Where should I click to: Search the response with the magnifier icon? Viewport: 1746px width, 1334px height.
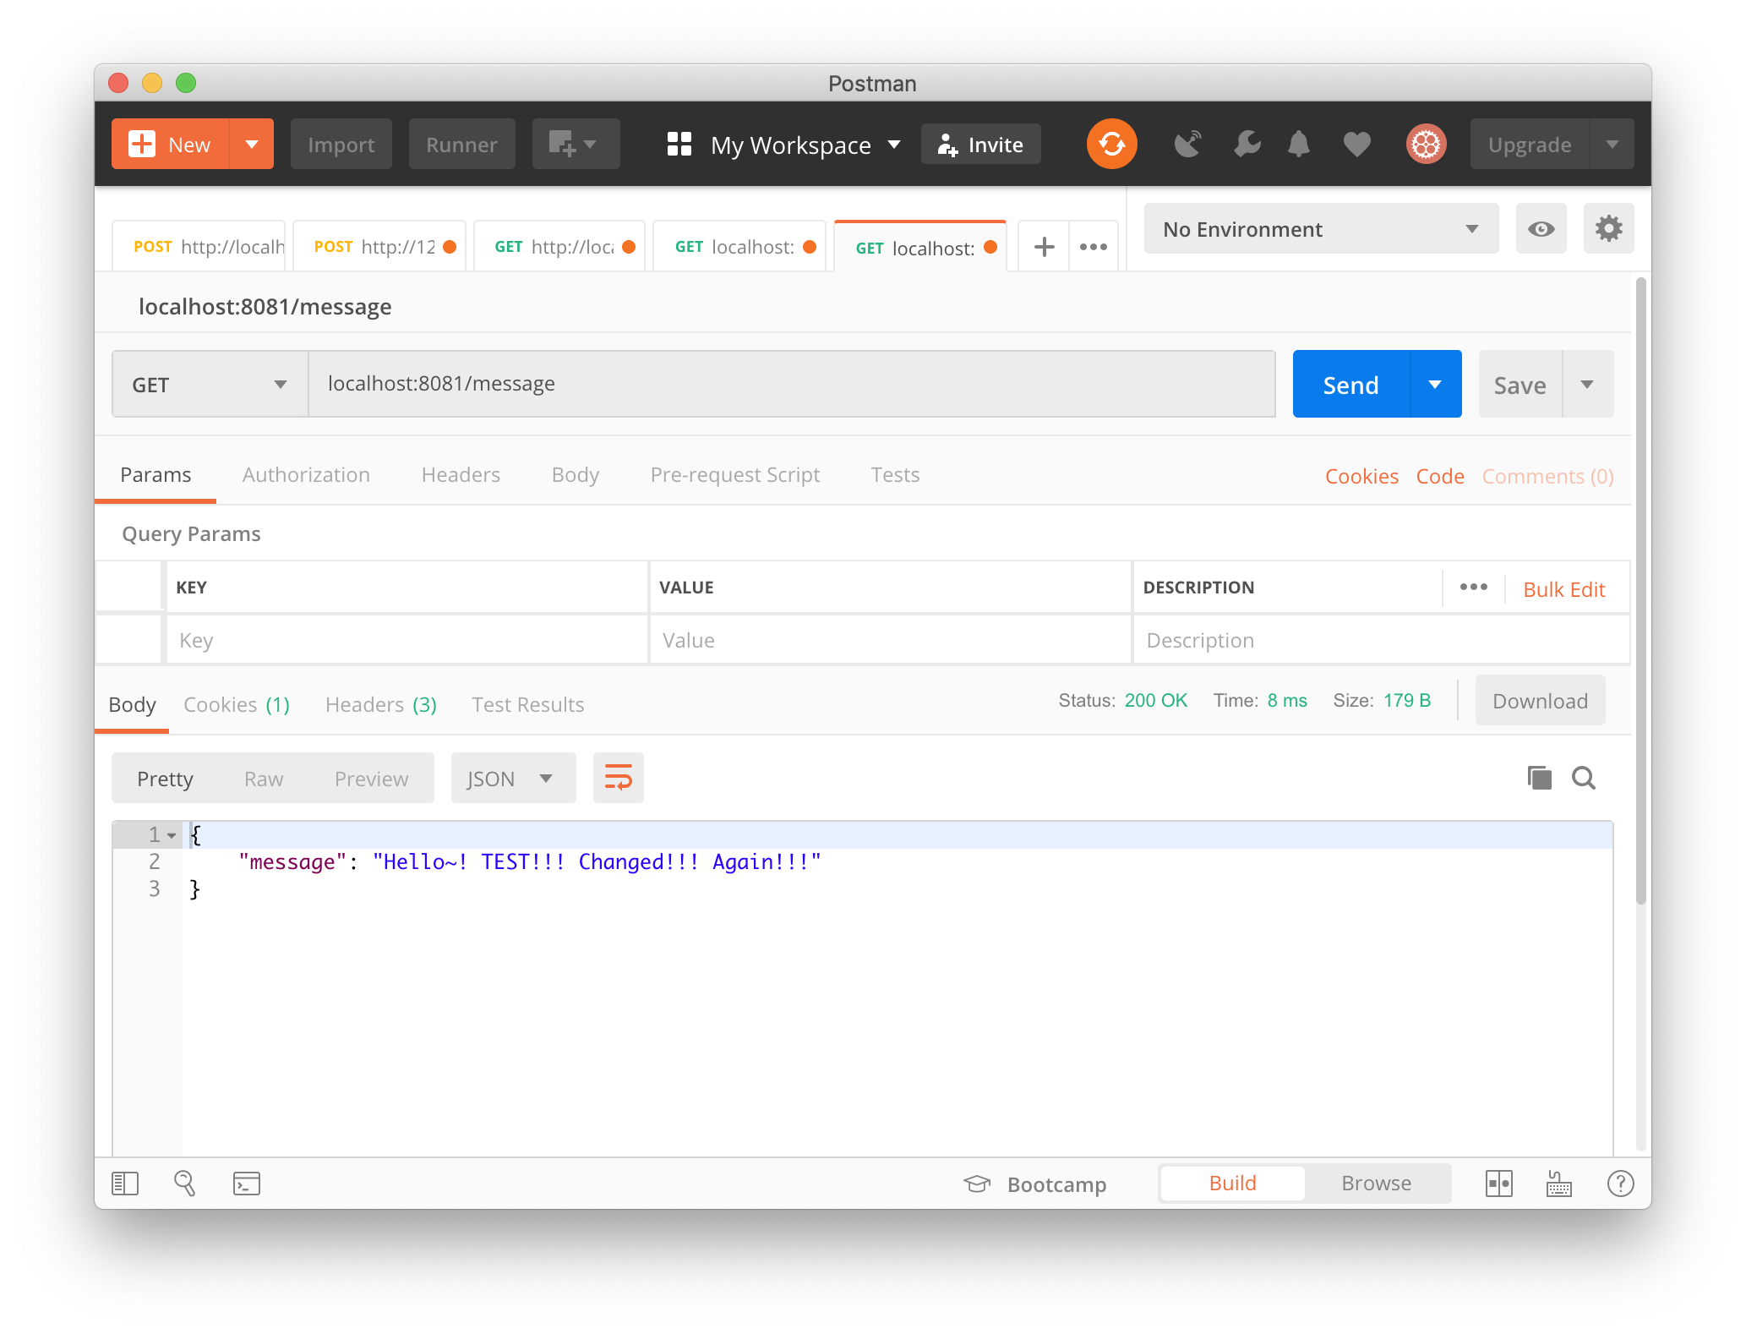1584,778
